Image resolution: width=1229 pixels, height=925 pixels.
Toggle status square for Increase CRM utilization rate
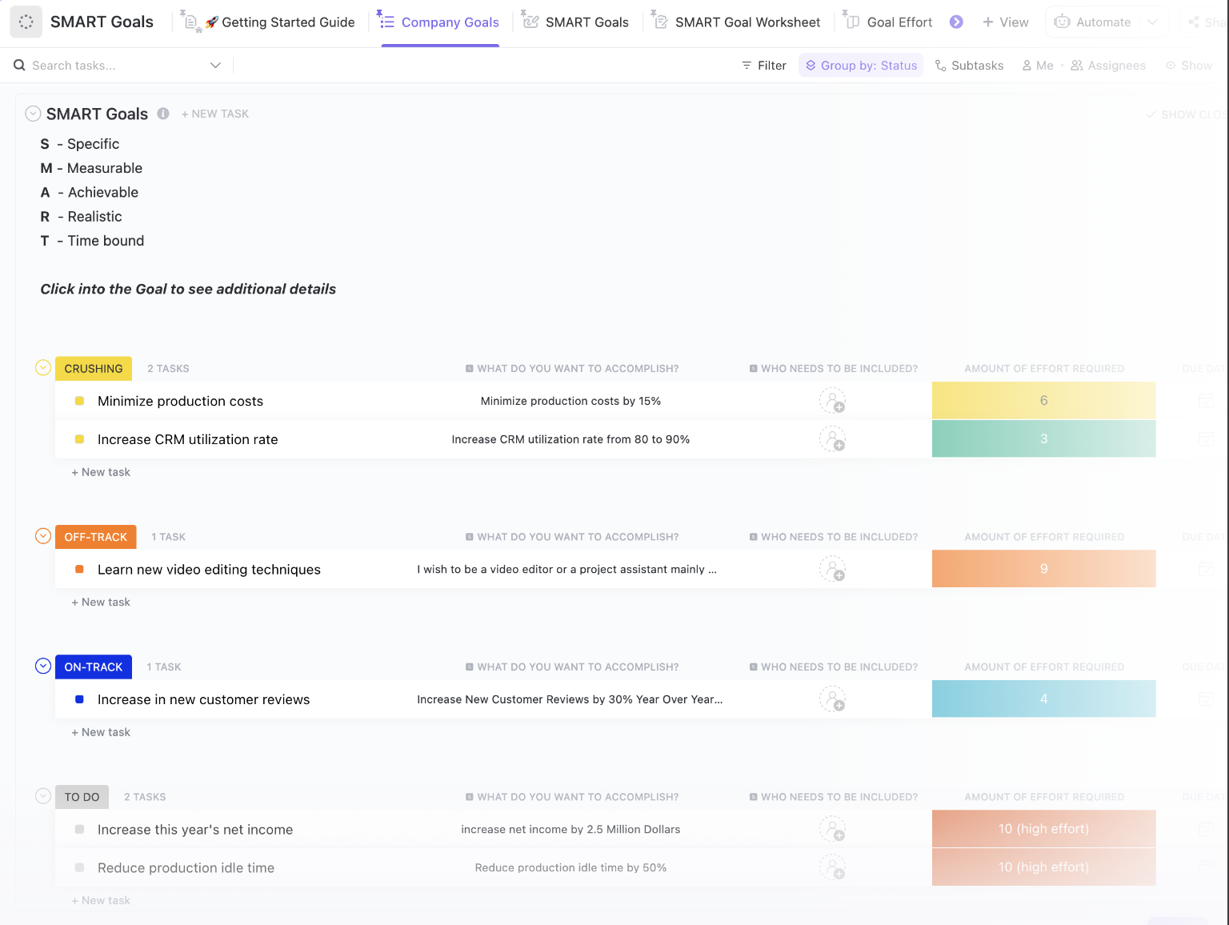[79, 439]
